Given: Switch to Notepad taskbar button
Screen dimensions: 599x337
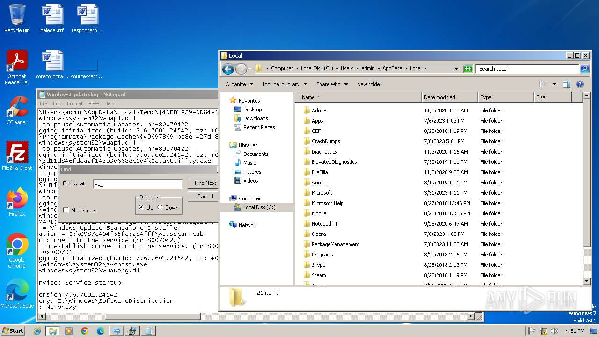Looking at the screenshot, I should [148, 331].
